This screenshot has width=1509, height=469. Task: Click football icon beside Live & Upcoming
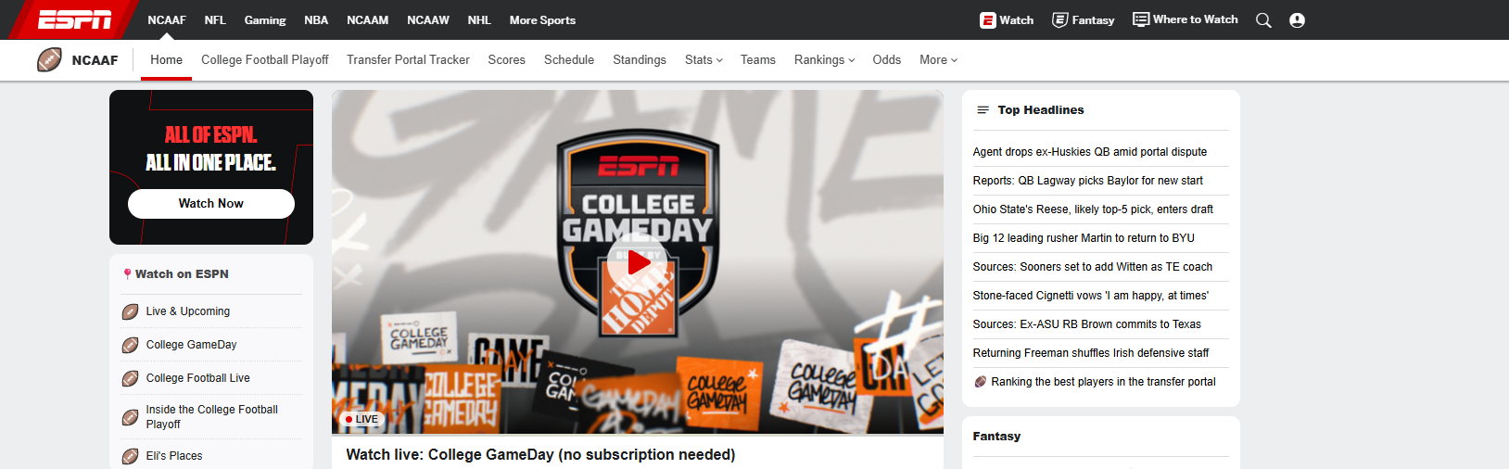click(x=131, y=311)
